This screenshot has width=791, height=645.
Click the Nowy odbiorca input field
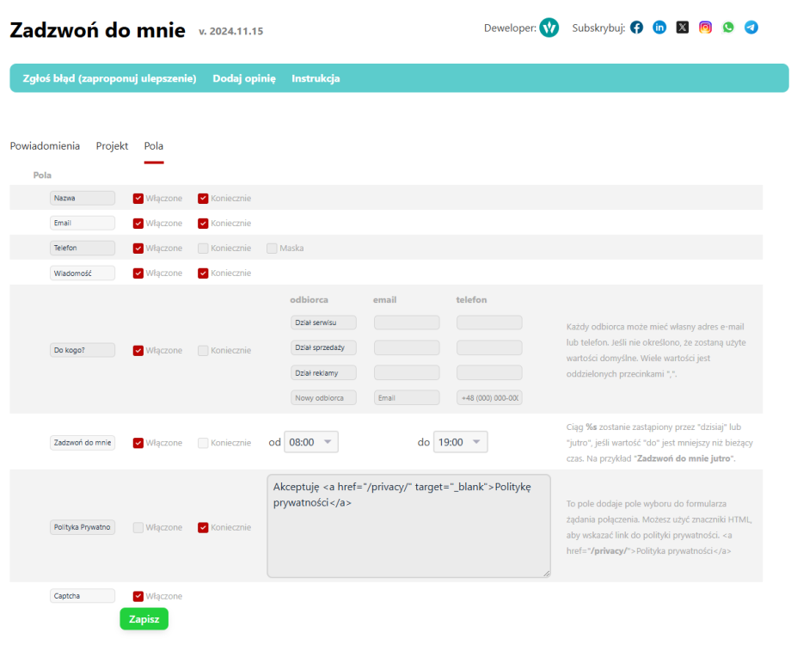pos(322,398)
